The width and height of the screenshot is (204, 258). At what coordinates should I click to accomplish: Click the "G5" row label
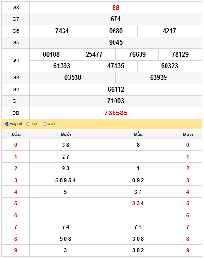(x=16, y=43)
